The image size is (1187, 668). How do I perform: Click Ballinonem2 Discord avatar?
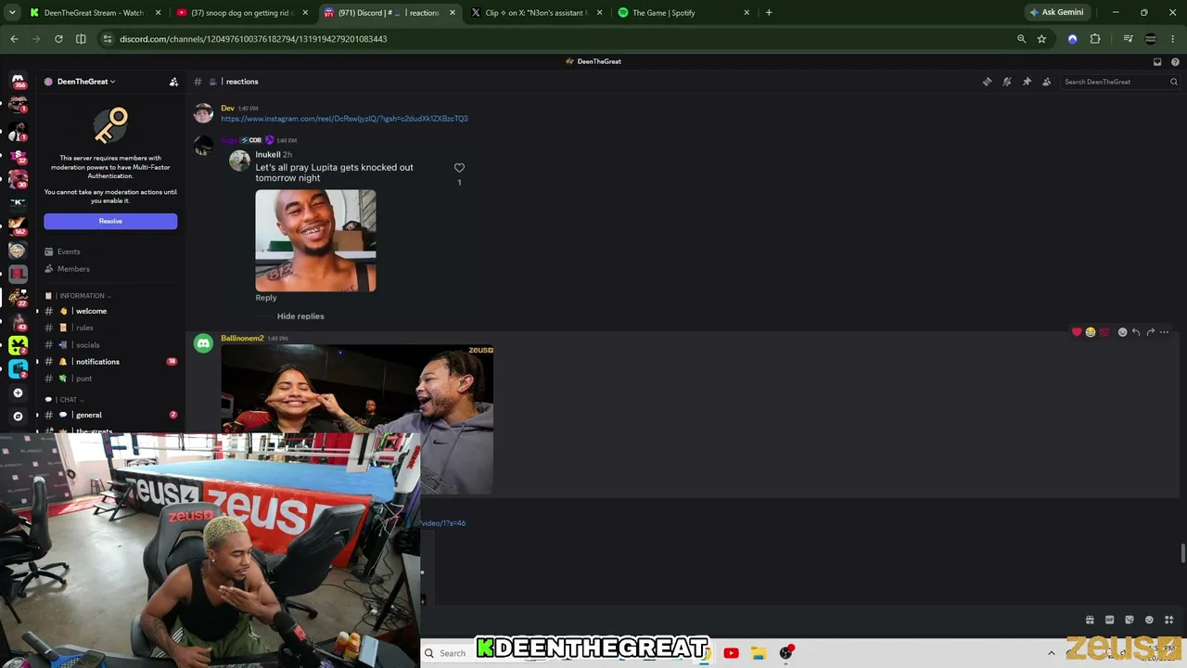click(203, 344)
